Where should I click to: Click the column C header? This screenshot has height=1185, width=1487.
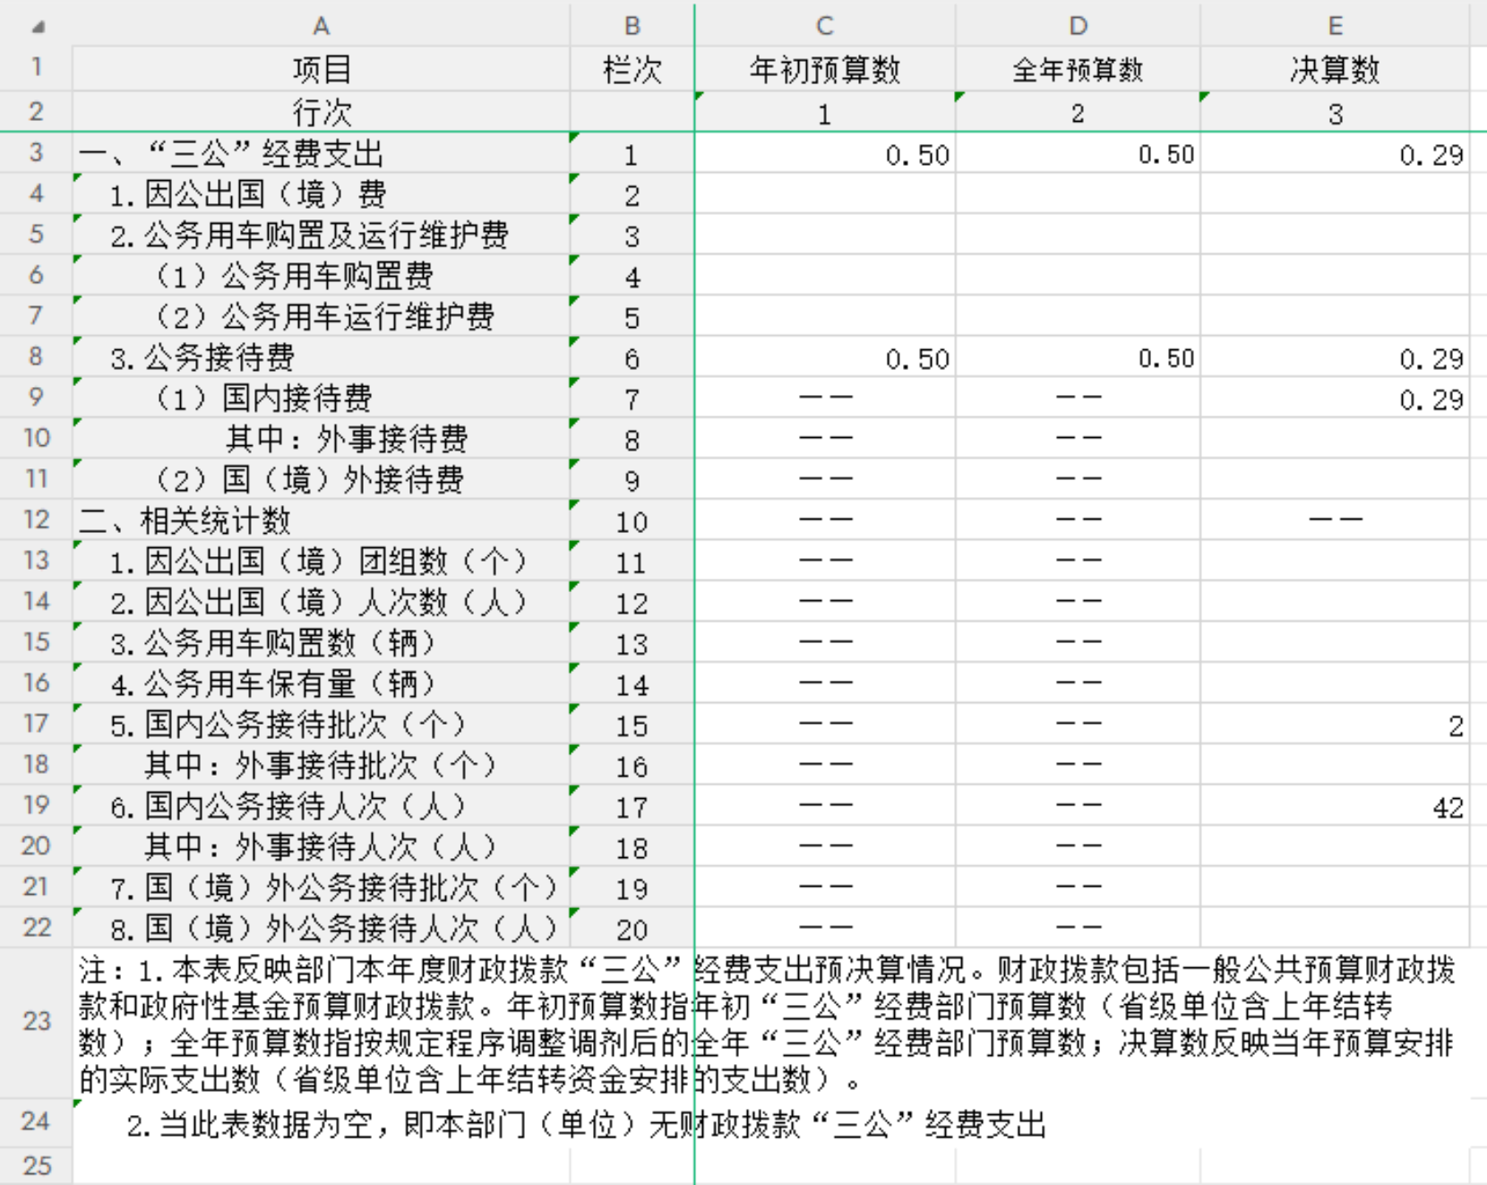(x=824, y=26)
